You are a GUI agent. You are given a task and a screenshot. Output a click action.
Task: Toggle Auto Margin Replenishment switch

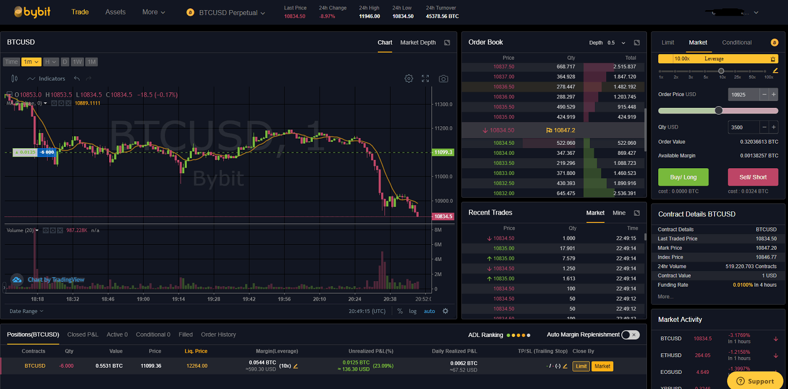tap(630, 335)
